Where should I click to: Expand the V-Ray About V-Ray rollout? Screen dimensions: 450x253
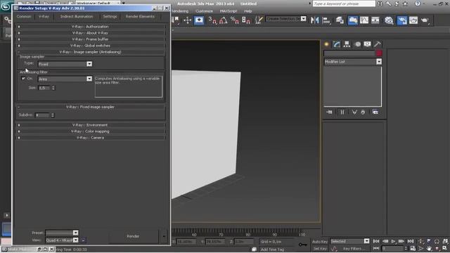(x=90, y=33)
